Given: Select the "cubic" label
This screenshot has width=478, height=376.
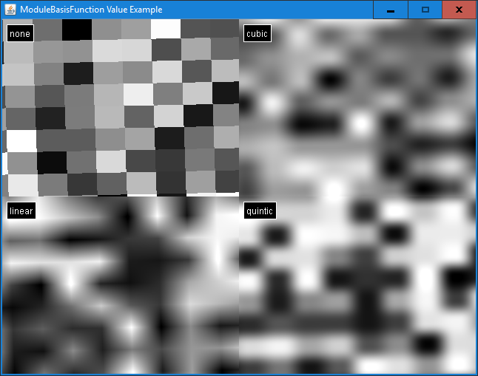Looking at the screenshot, I should 257,33.
